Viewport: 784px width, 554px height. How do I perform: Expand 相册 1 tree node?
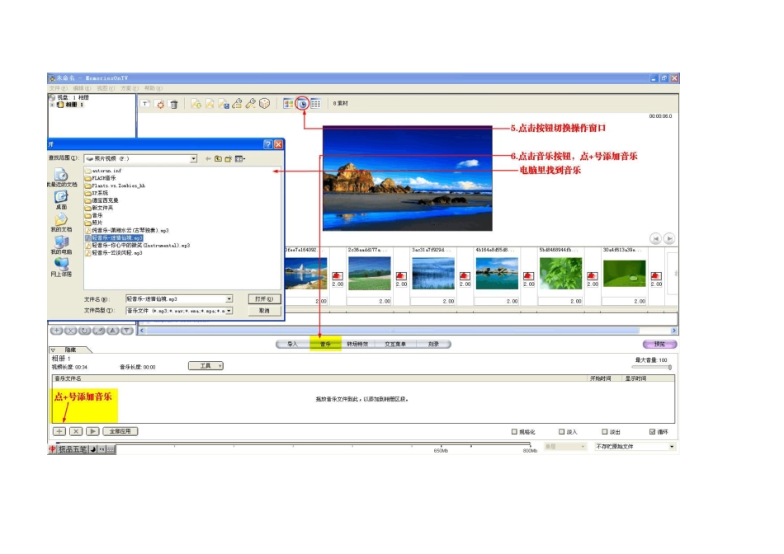click(x=52, y=105)
